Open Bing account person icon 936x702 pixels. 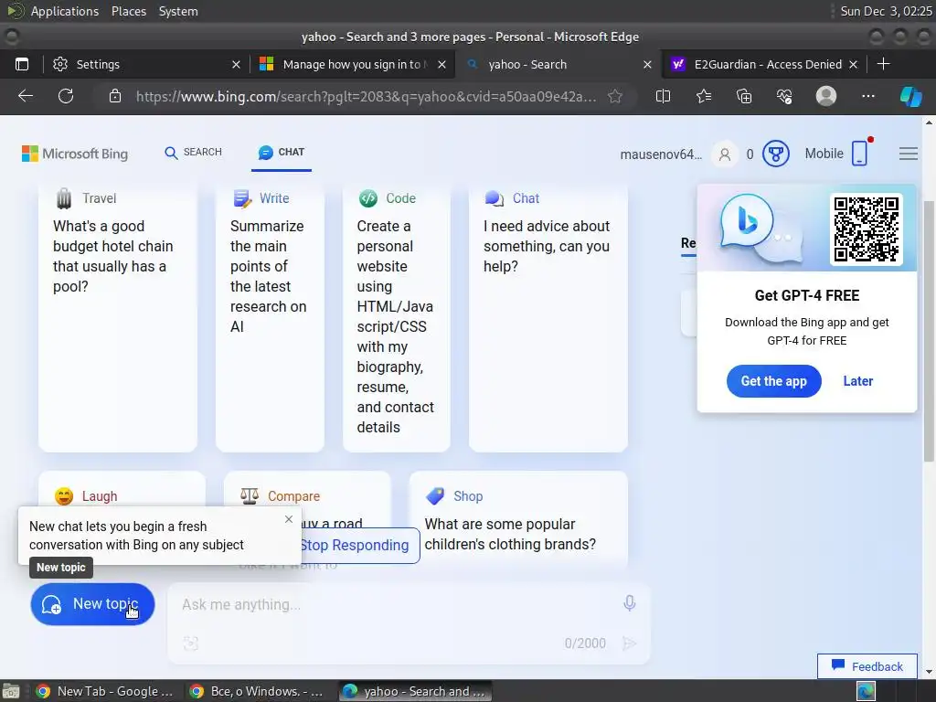[725, 154]
